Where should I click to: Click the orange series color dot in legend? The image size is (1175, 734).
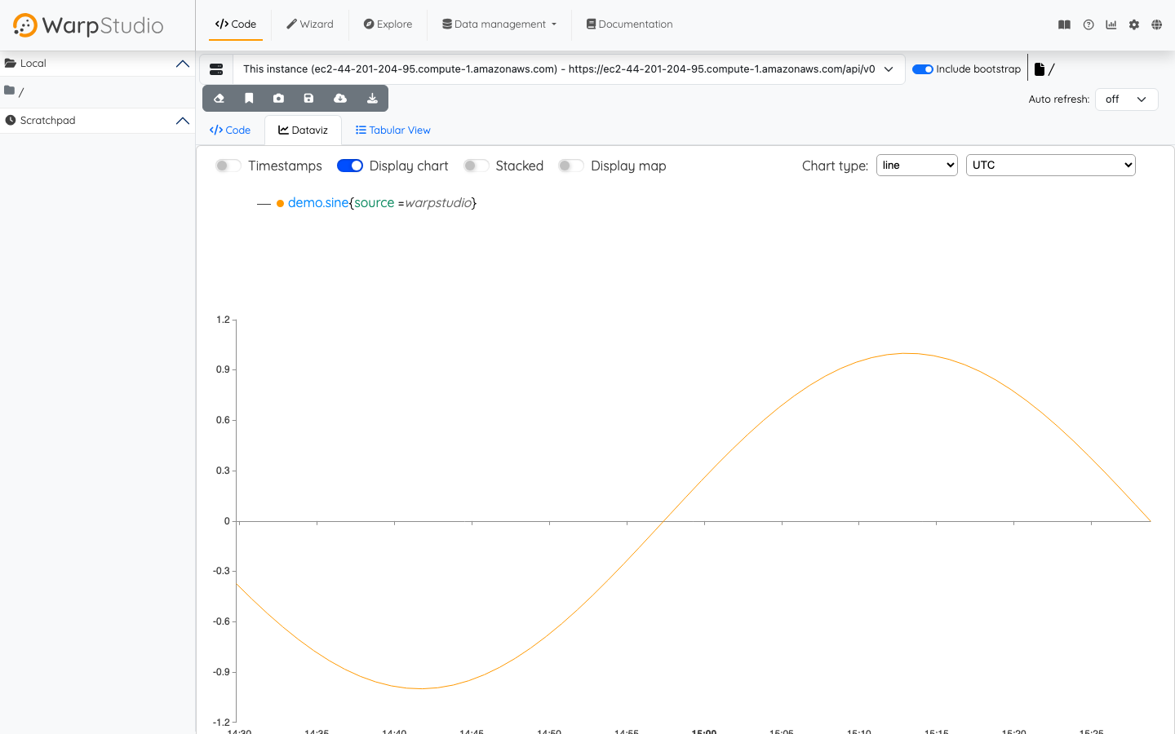(x=280, y=203)
